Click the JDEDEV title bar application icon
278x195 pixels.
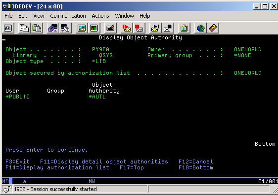[x=7, y=6]
